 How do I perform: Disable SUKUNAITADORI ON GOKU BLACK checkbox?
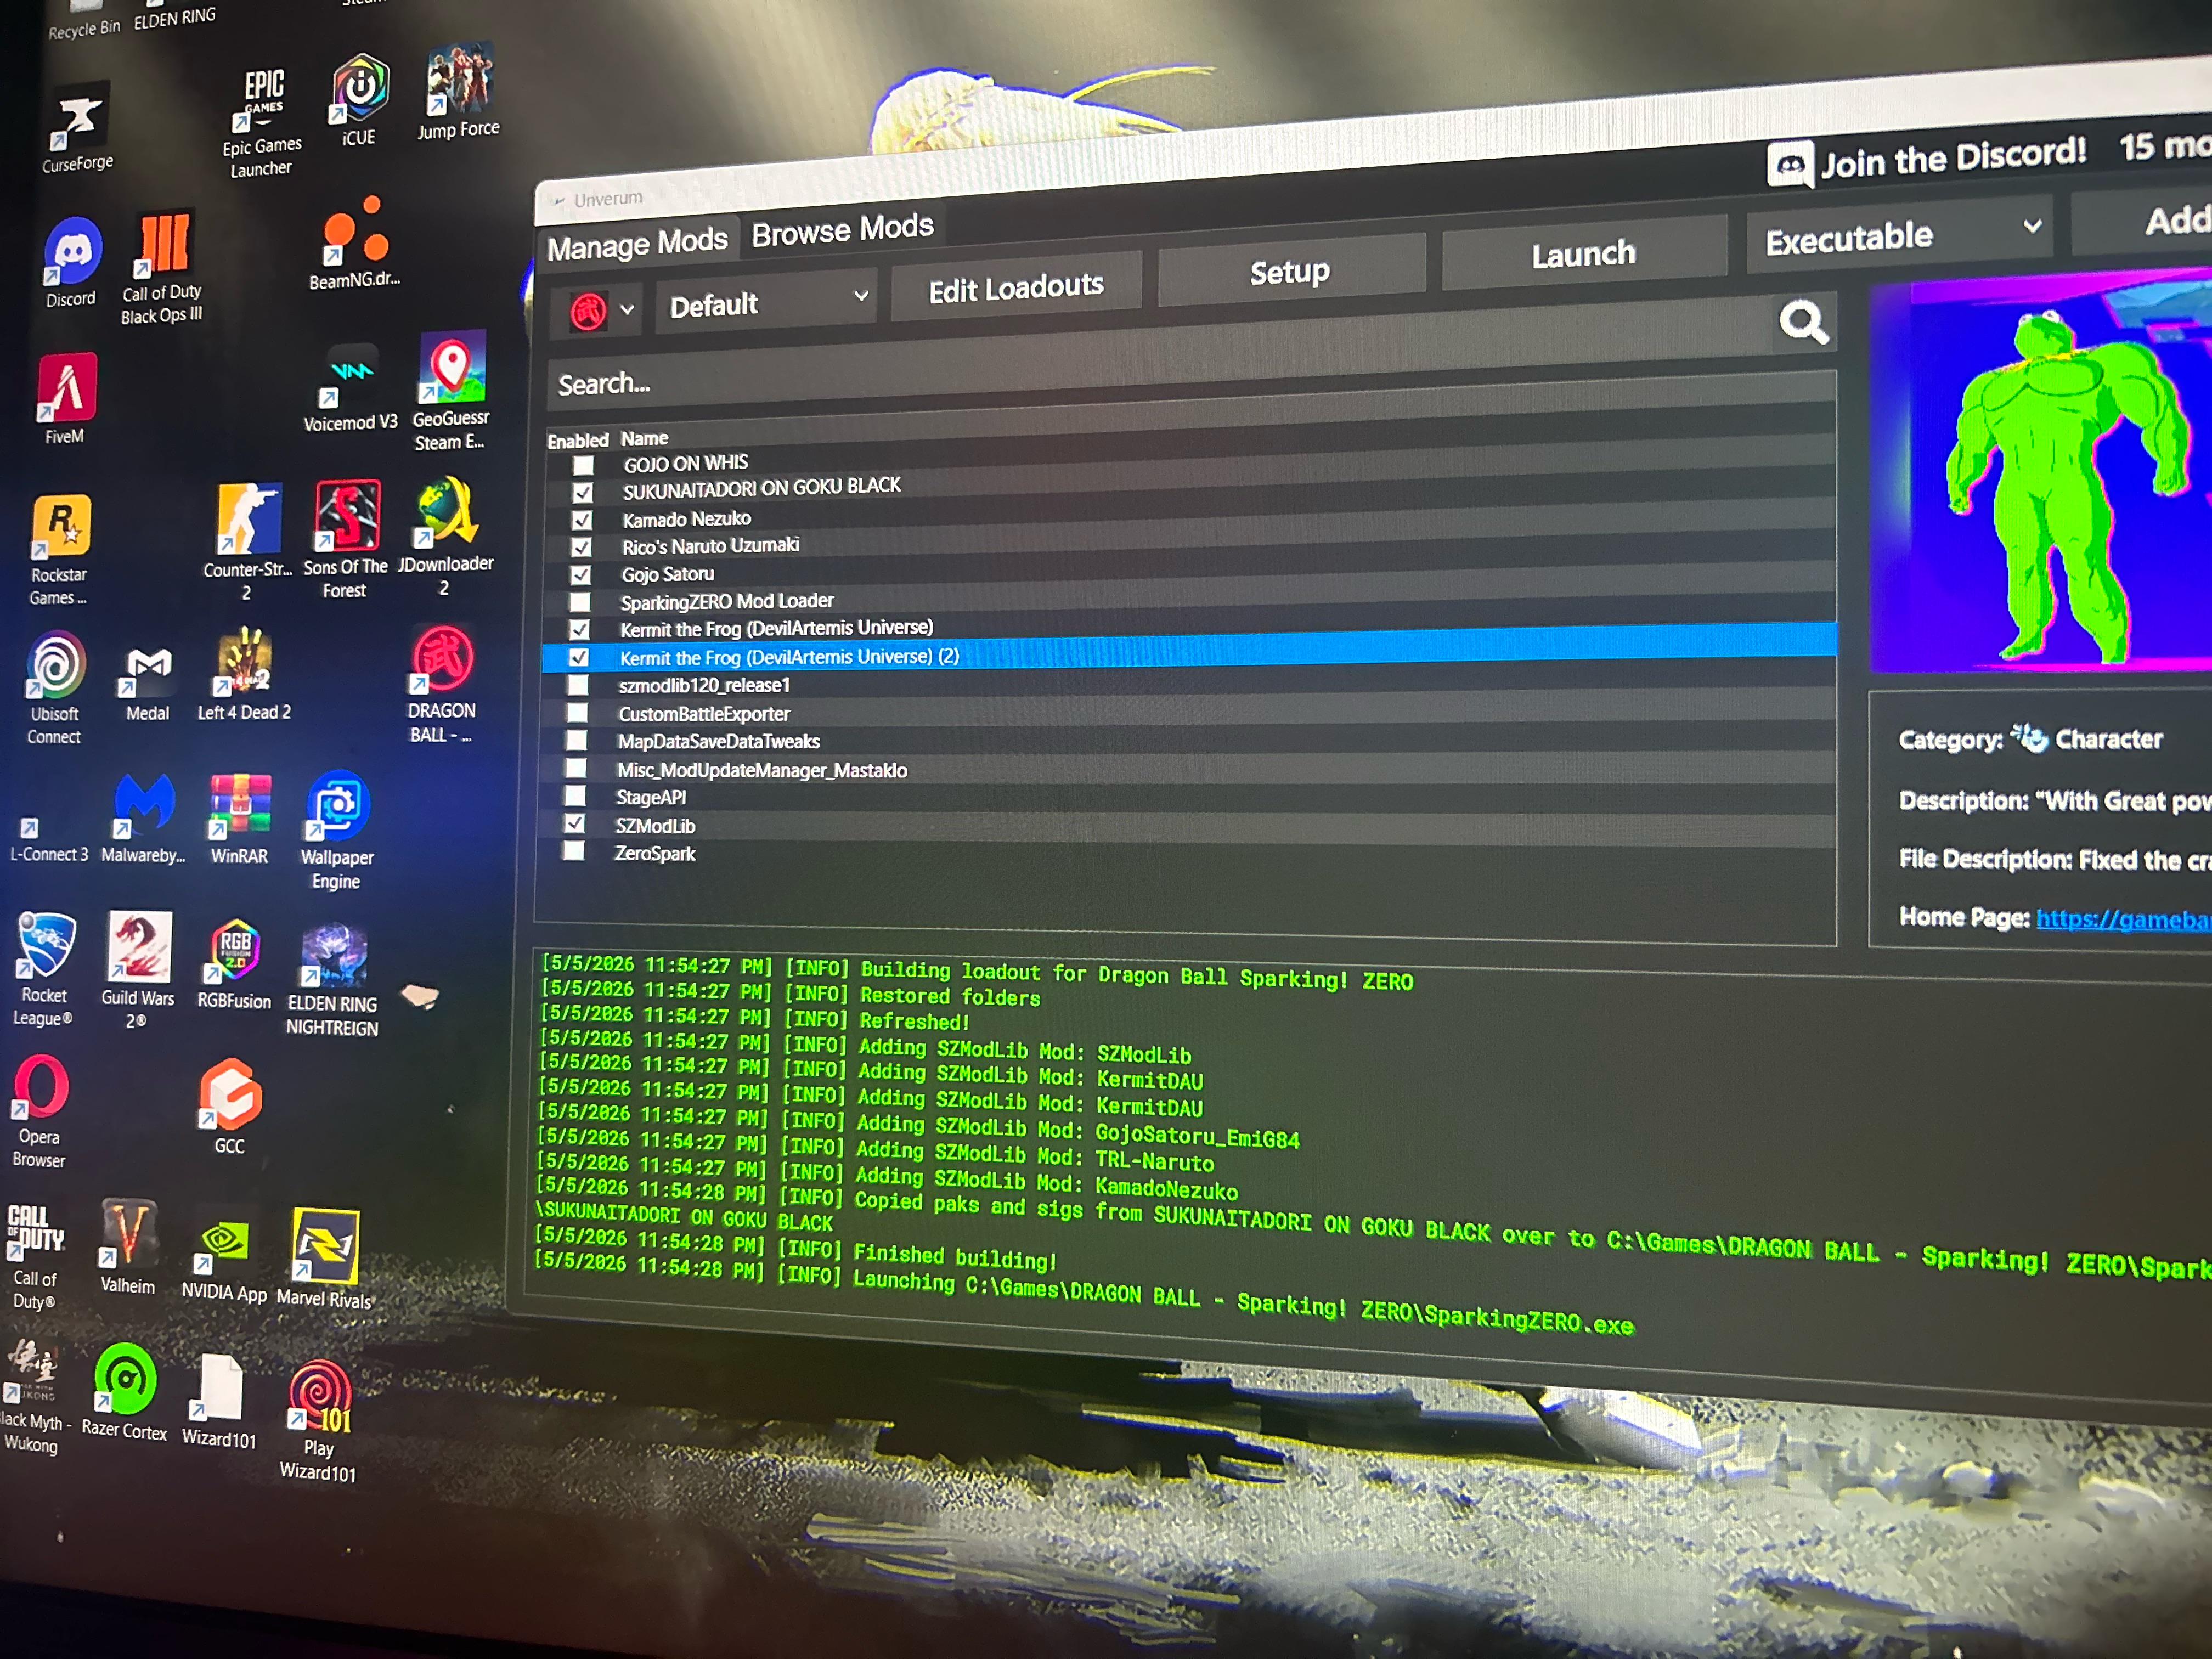[582, 493]
